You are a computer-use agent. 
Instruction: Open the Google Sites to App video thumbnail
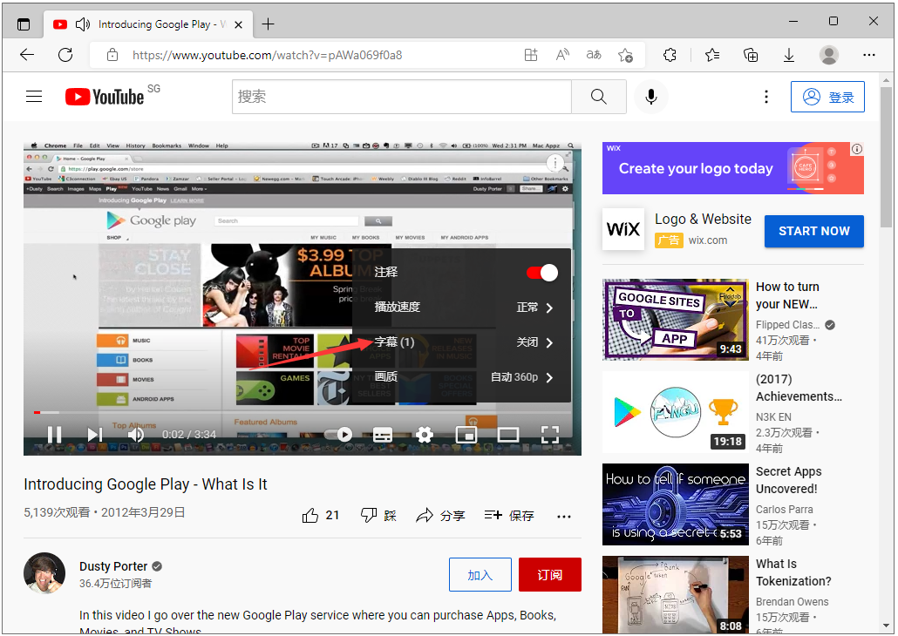(675, 320)
